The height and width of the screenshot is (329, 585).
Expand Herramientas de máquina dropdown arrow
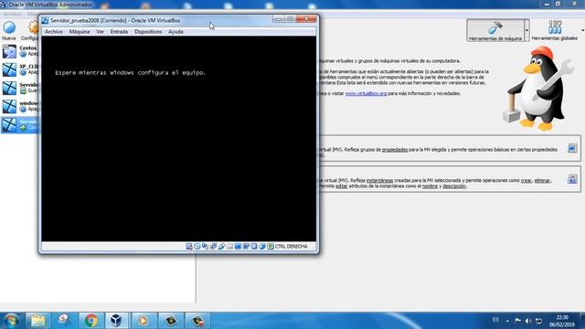pyautogui.click(x=526, y=30)
